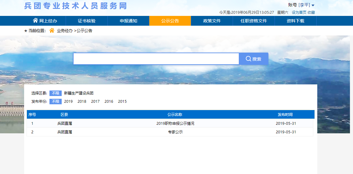Open the 2019职称申报公示情况 announcement
This screenshot has height=174, width=353.
[175, 124]
